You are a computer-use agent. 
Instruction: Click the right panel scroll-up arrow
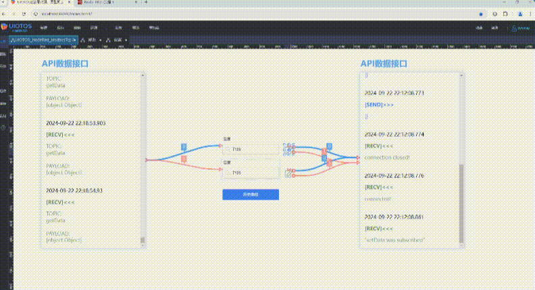461,76
